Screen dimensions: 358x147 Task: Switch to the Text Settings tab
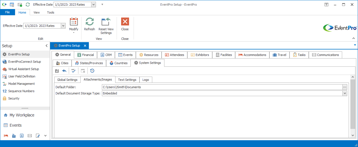(127, 80)
